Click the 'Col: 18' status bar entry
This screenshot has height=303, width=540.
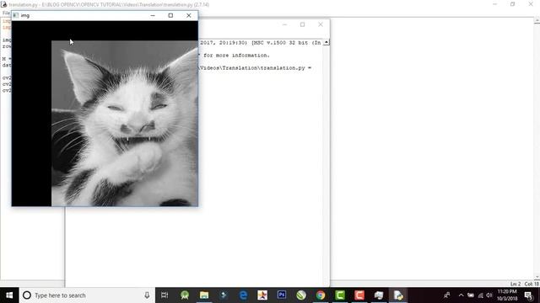pos(532,284)
